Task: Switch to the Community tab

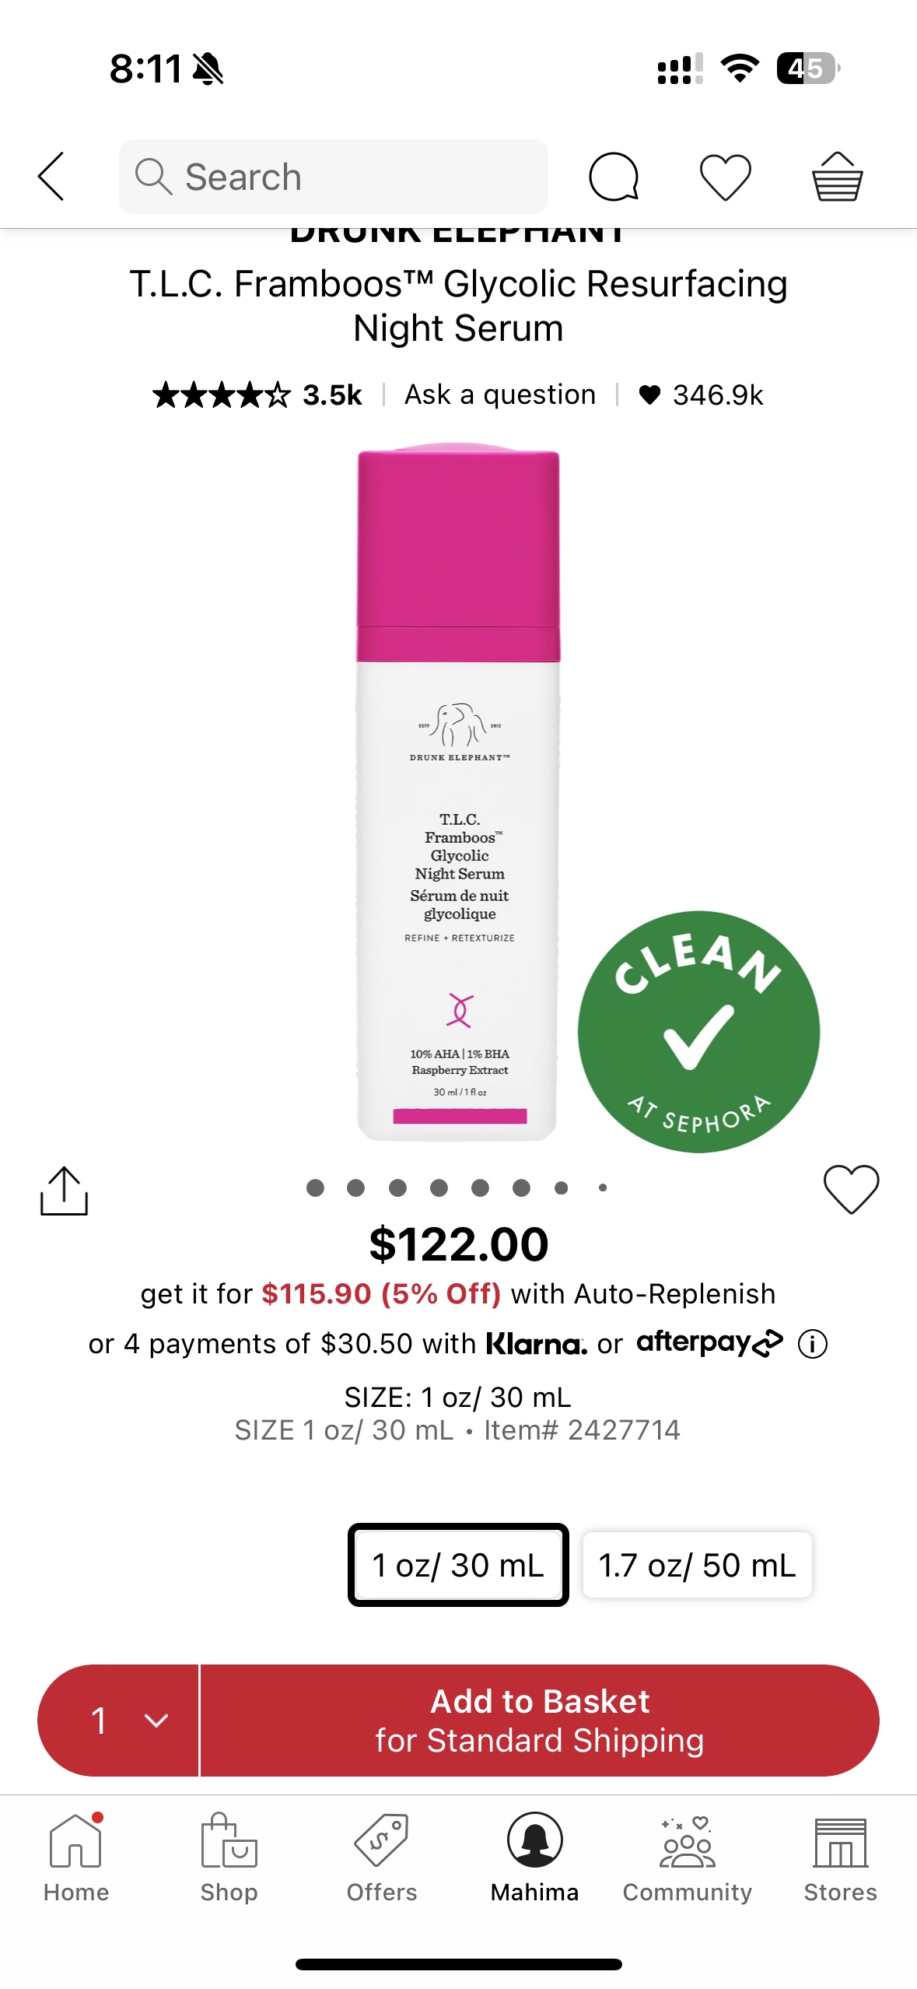Action: [x=688, y=1857]
